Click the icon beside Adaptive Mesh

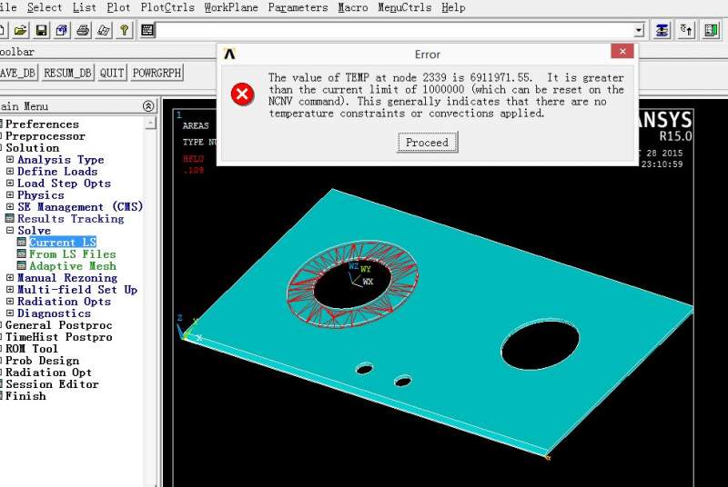[x=21, y=265]
